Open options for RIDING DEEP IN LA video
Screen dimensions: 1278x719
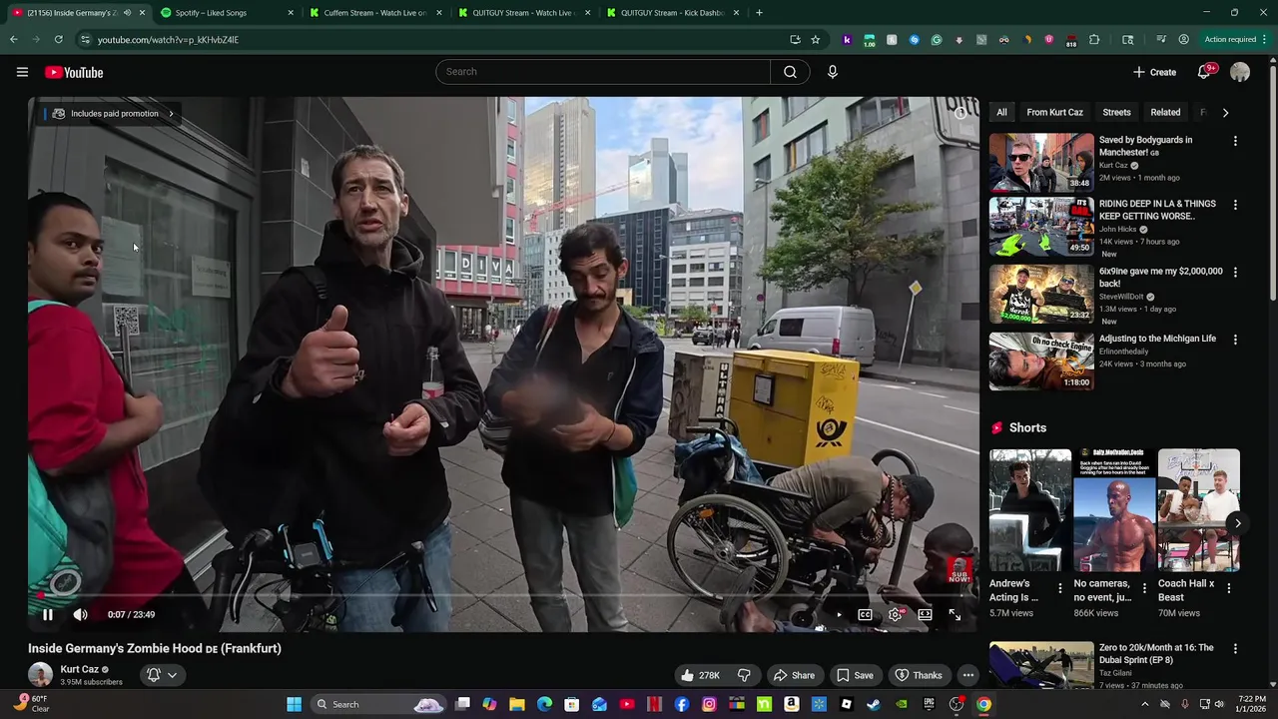coord(1235,205)
